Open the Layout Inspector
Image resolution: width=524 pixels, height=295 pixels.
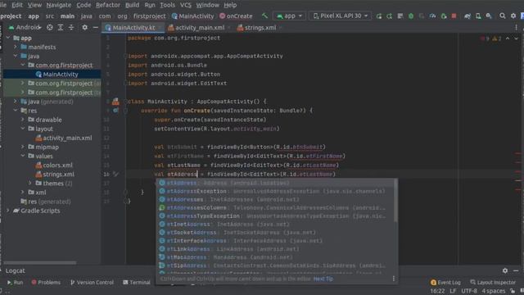(493, 282)
